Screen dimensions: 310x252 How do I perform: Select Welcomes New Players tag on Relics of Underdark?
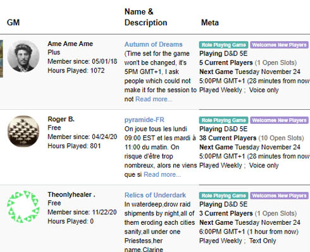[279, 196]
